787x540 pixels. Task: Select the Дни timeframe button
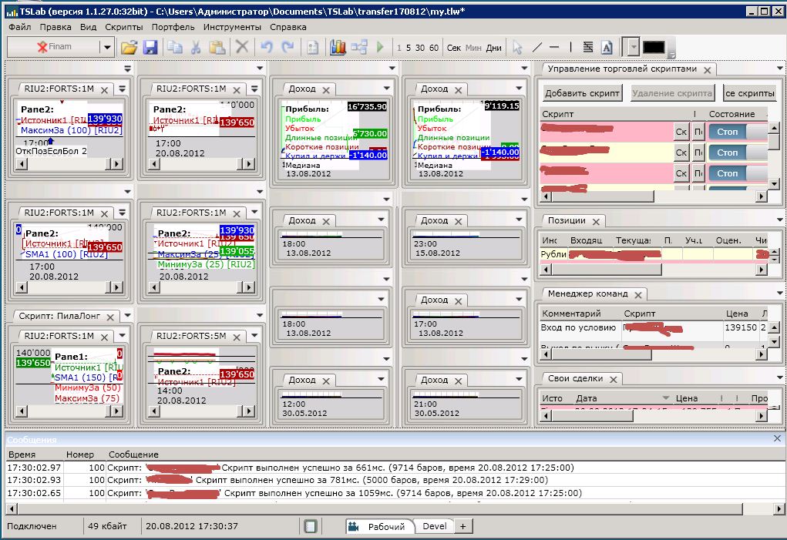[x=493, y=48]
